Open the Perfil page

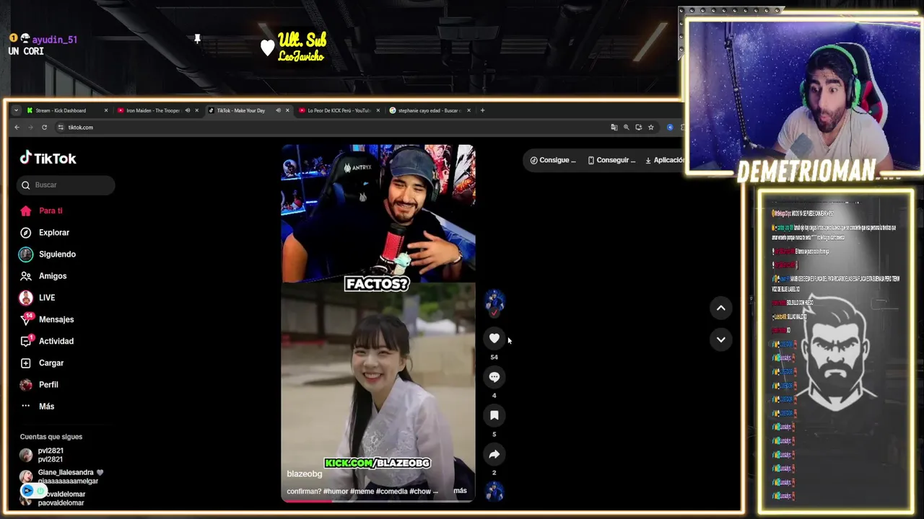[x=39, y=384]
